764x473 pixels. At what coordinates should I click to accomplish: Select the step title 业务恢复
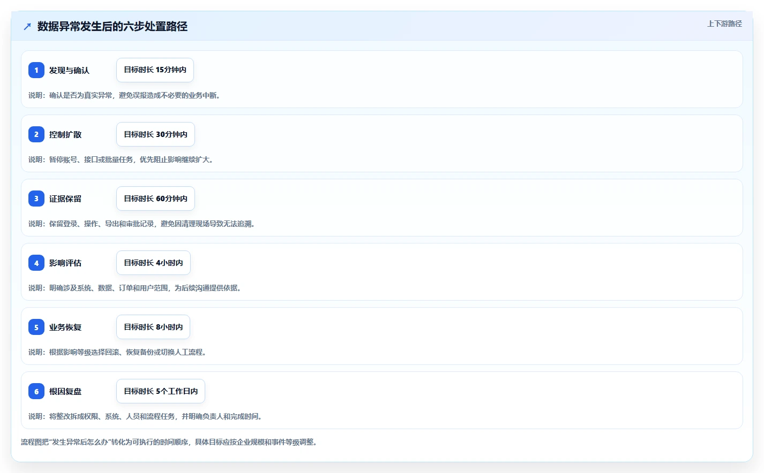(x=65, y=327)
